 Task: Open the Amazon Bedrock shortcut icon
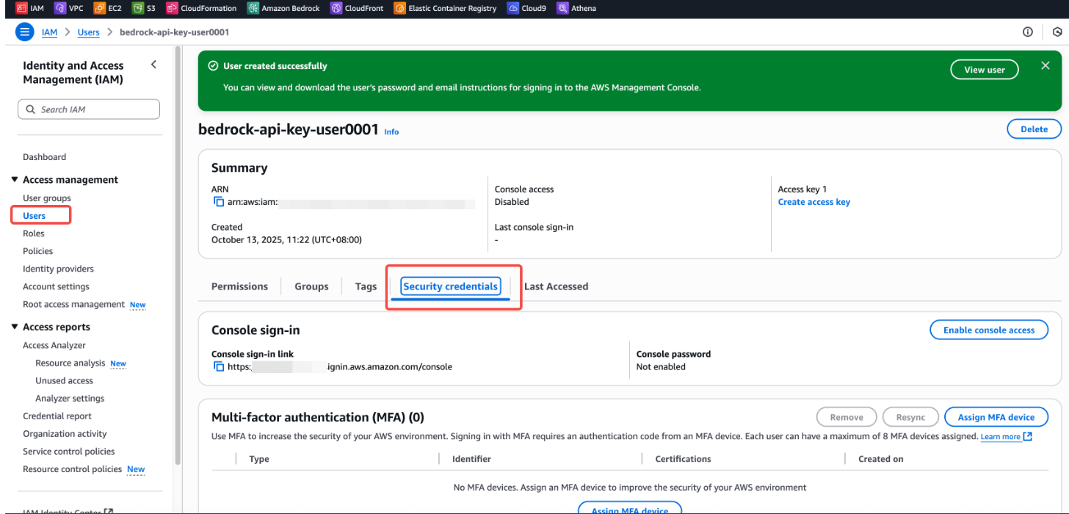click(x=253, y=8)
